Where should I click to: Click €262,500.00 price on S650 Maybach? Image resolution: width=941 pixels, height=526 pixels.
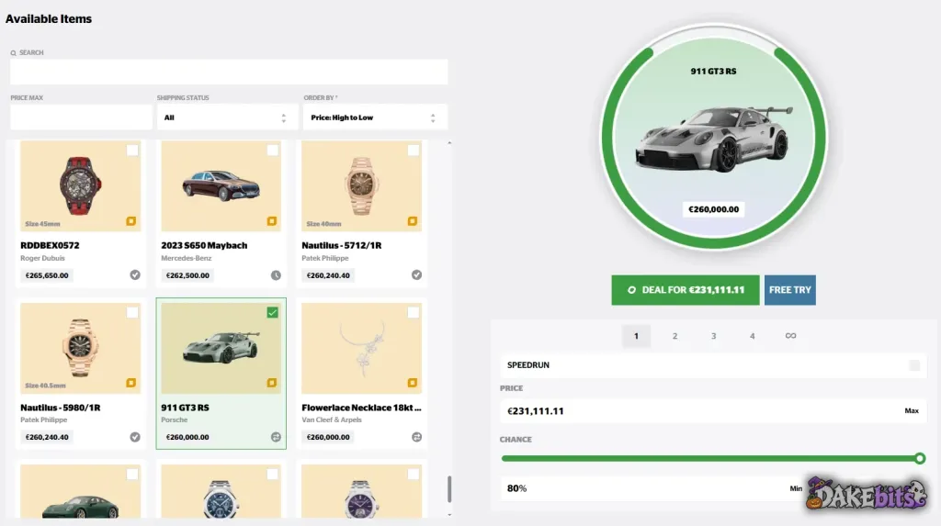click(x=187, y=275)
